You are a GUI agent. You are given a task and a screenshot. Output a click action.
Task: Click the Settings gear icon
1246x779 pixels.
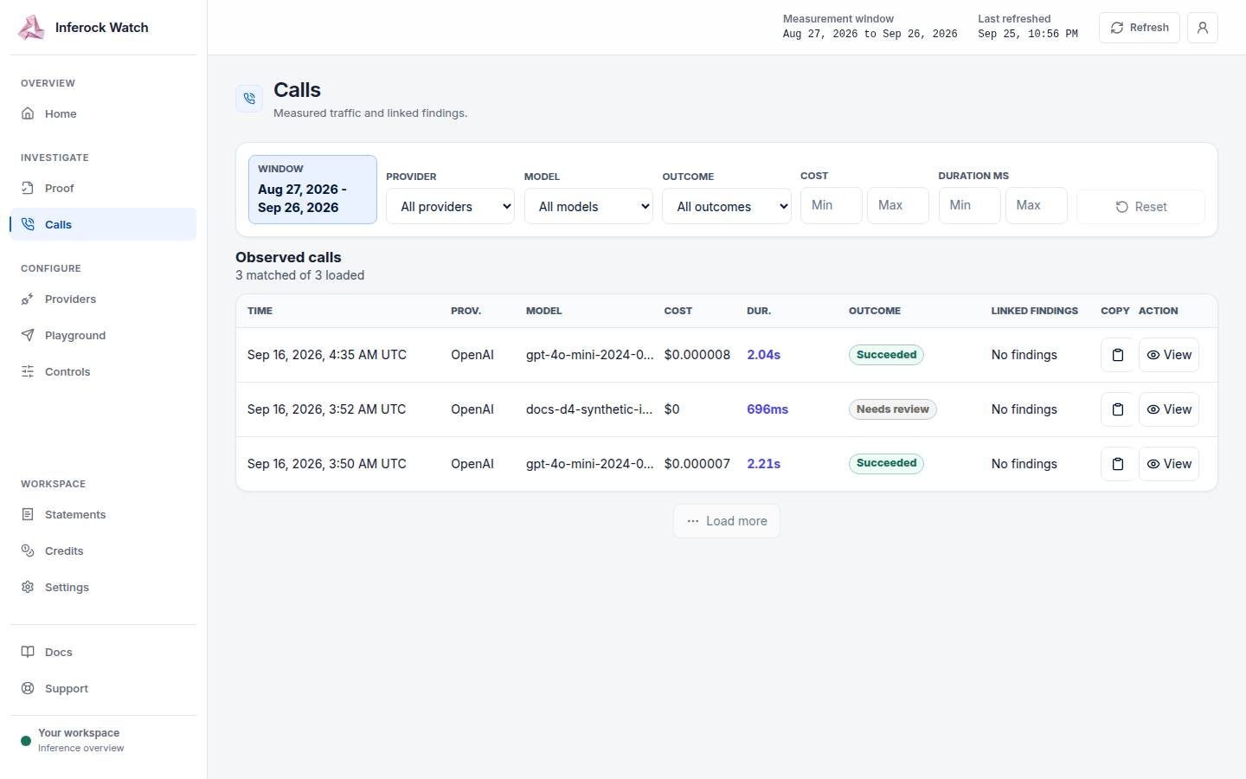pos(28,587)
